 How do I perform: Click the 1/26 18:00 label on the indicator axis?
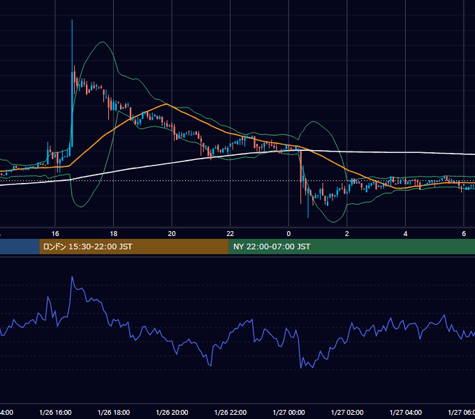click(x=114, y=412)
